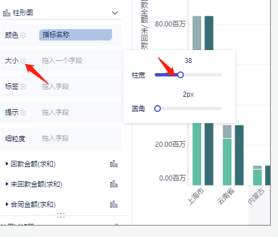Open the 颜色 settings gear icon
This screenshot has height=239, width=278.
(x=23, y=35)
